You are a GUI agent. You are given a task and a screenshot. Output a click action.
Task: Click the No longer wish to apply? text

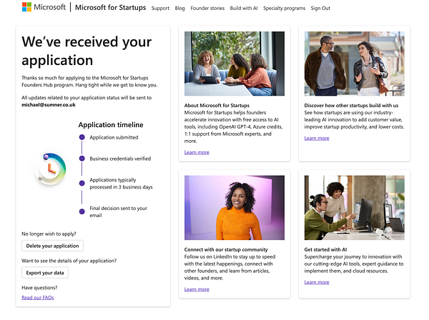pyautogui.click(x=49, y=234)
